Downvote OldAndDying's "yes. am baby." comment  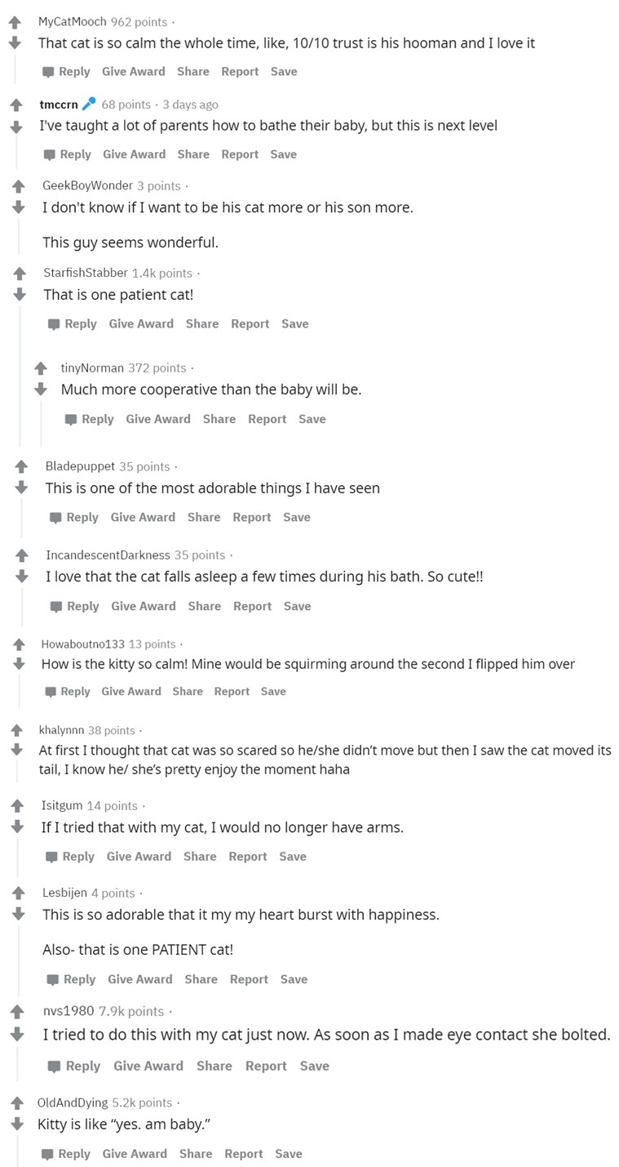15,1124
